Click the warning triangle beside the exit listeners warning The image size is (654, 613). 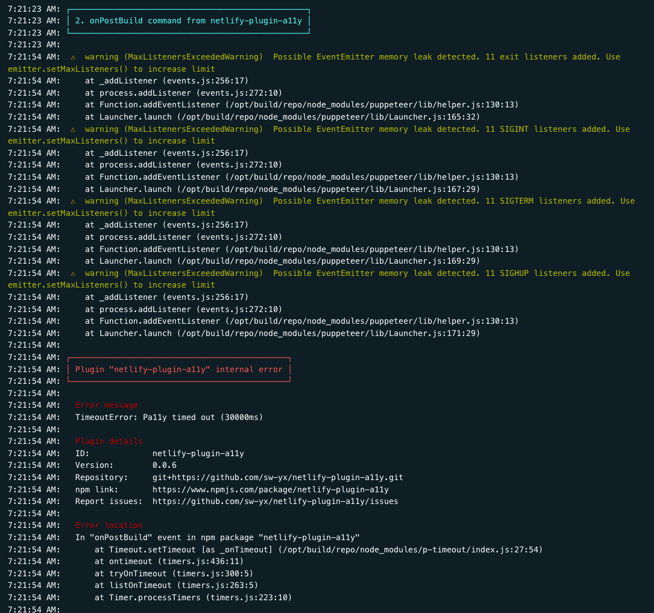(x=73, y=57)
